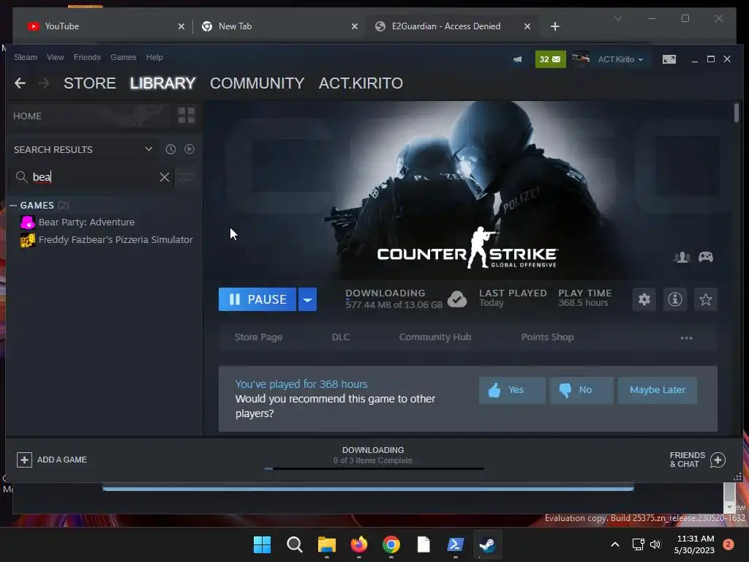The height and width of the screenshot is (562, 749).
Task: Open the Friends menu
Action: click(87, 57)
